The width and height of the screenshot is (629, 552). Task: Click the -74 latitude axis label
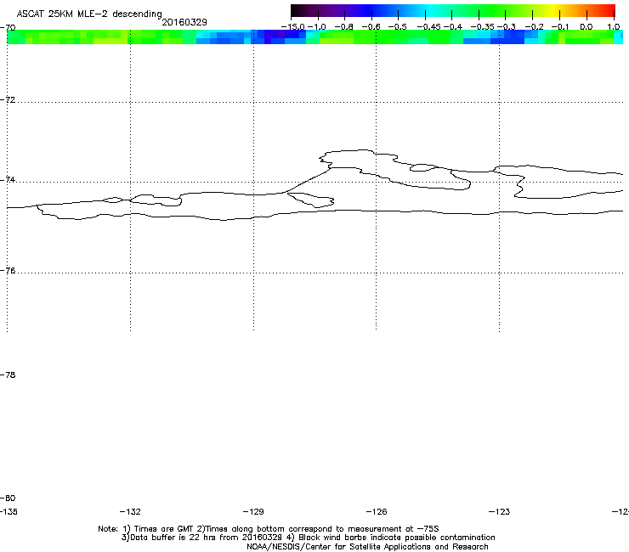coord(8,180)
